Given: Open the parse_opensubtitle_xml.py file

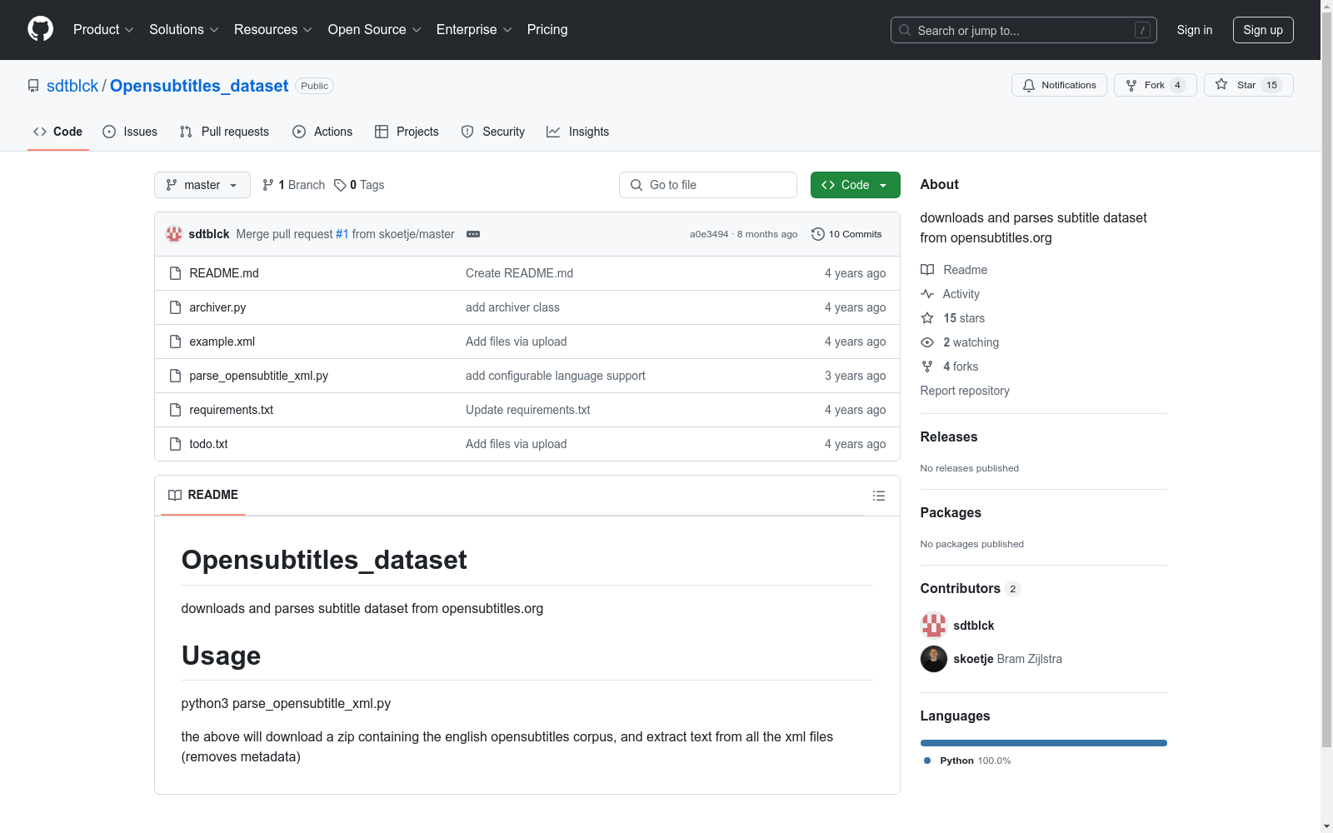Looking at the screenshot, I should 258,376.
